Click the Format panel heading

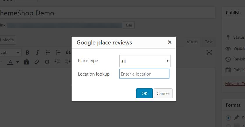pyautogui.click(x=233, y=105)
